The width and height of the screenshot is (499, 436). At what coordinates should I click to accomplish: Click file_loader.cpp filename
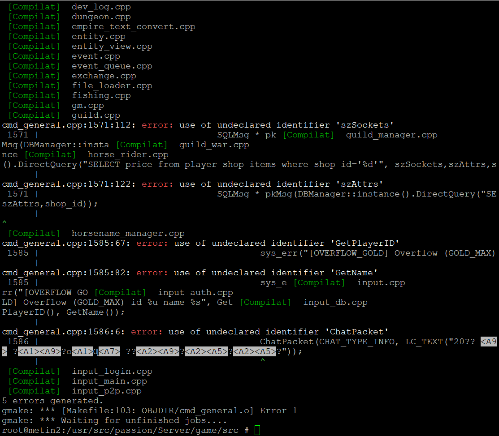[x=112, y=86]
